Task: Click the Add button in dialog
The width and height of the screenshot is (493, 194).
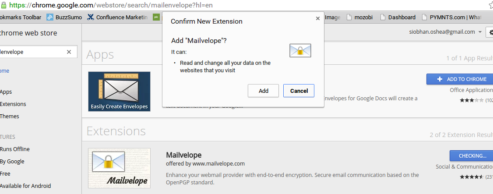Action: click(263, 91)
